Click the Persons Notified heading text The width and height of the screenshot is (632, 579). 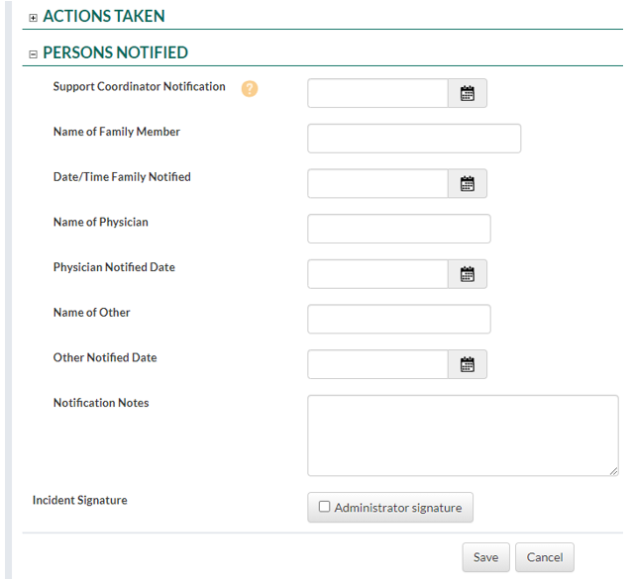115,53
